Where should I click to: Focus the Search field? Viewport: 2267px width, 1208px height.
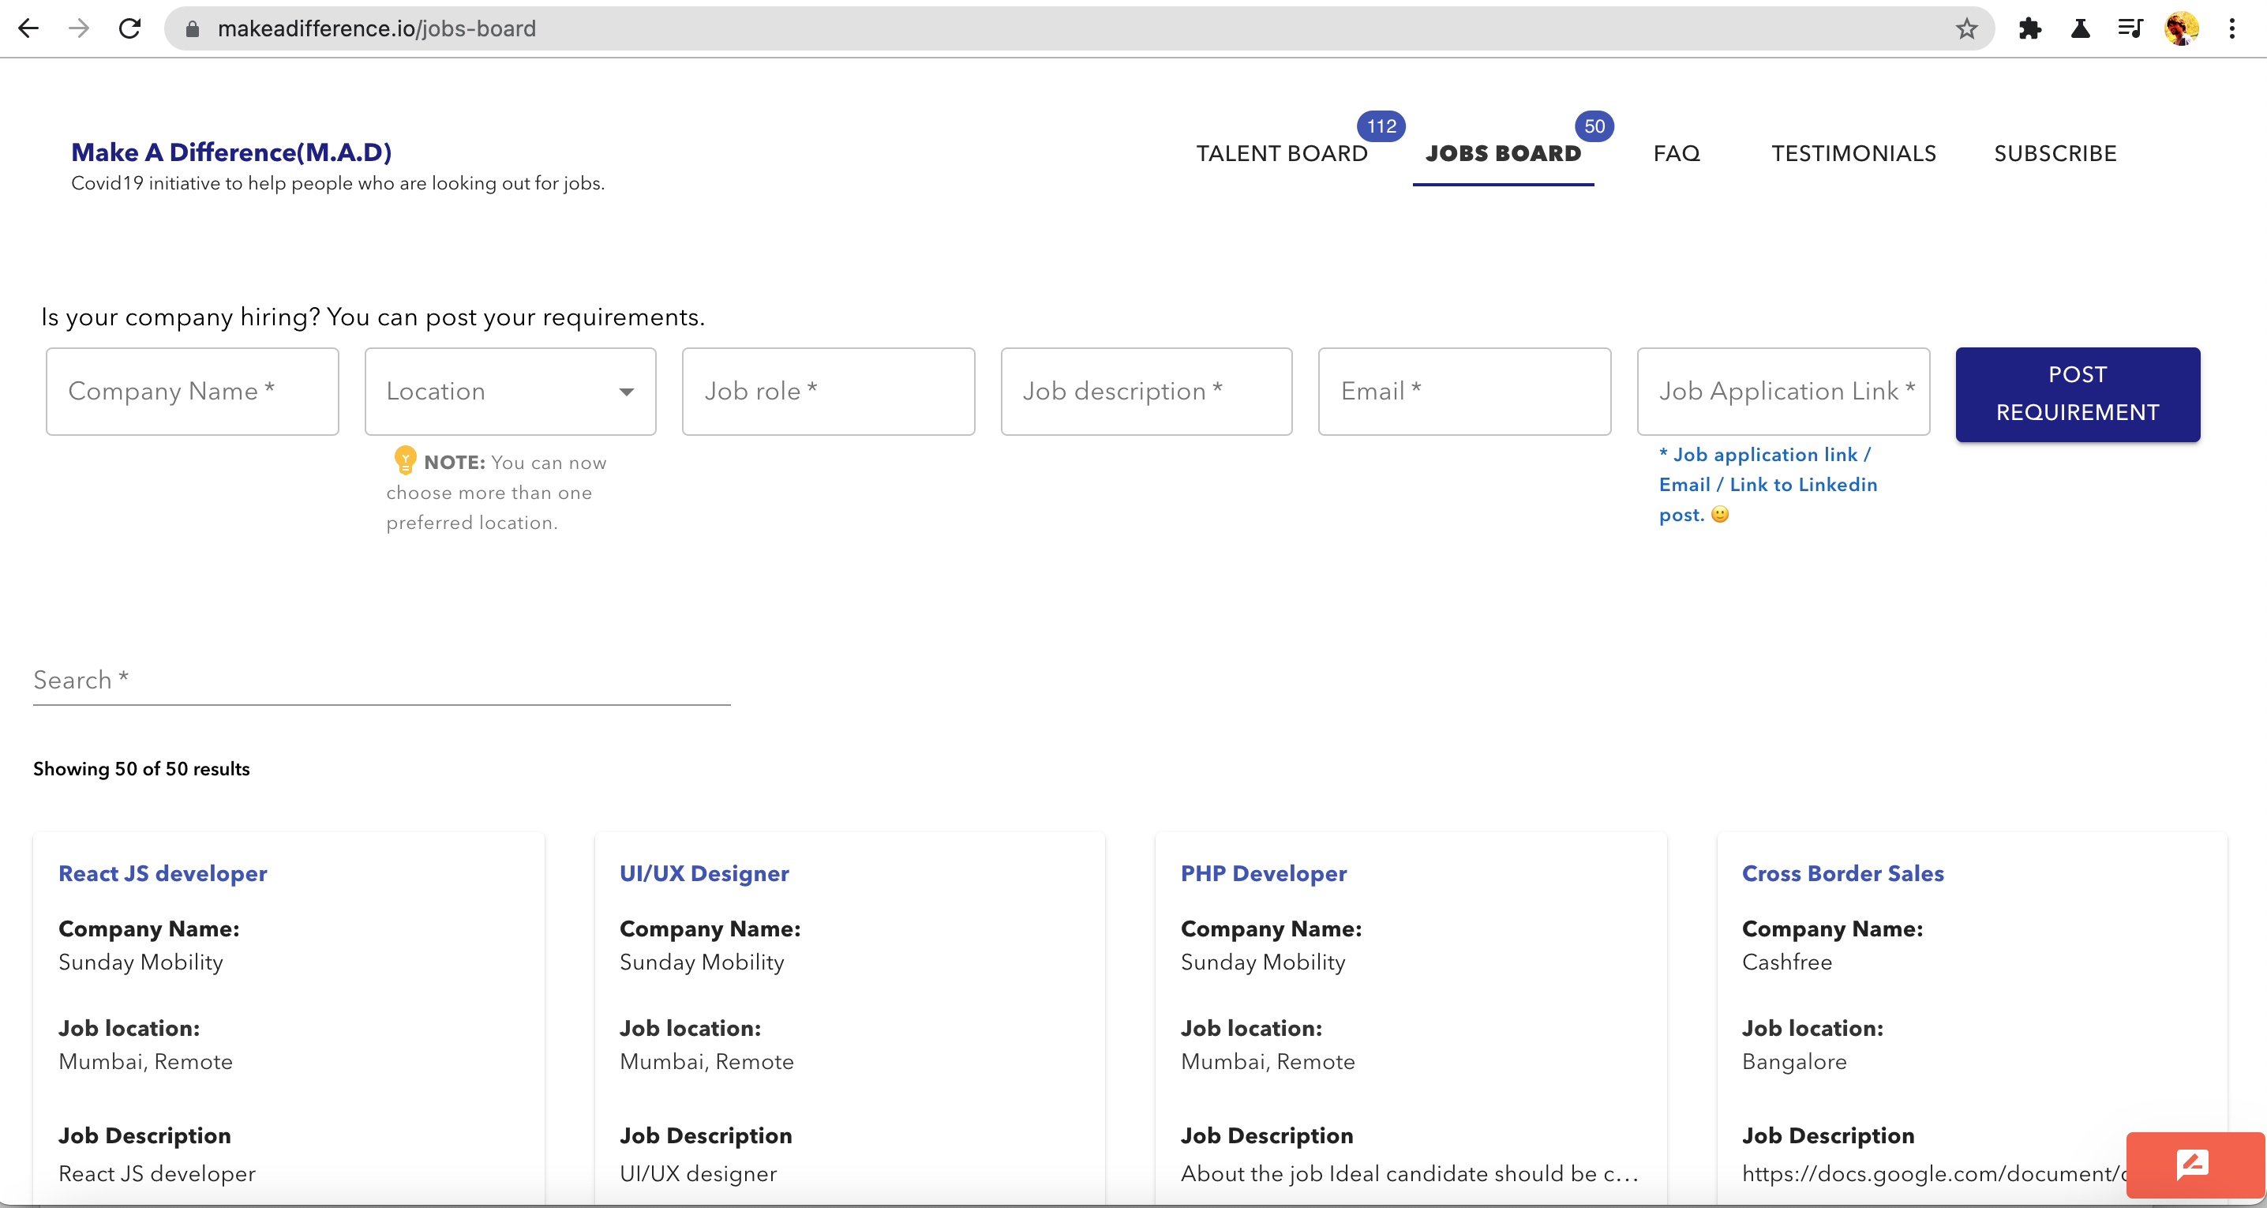click(x=381, y=680)
